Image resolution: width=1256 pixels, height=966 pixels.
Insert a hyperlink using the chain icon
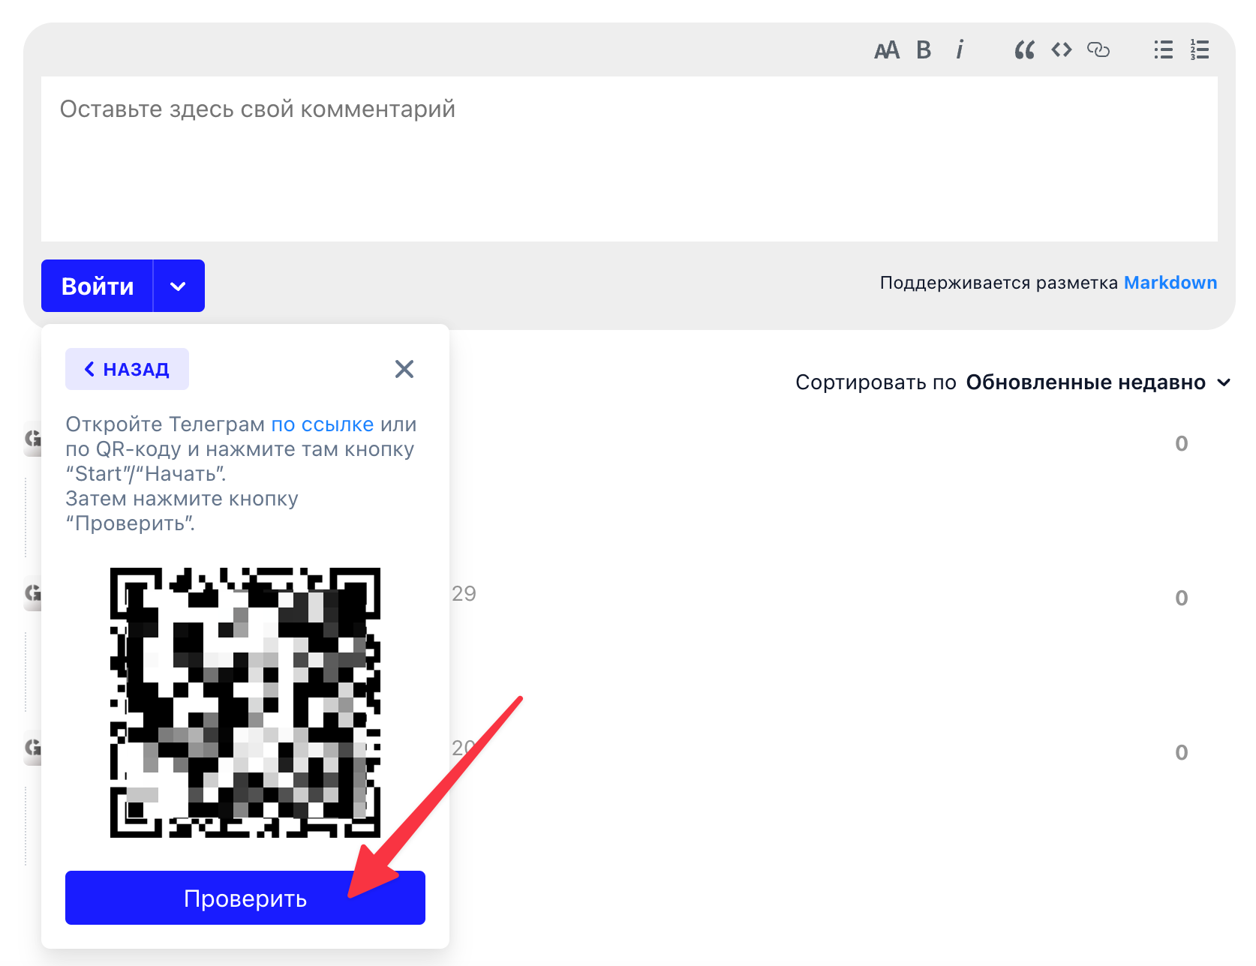[1098, 49]
